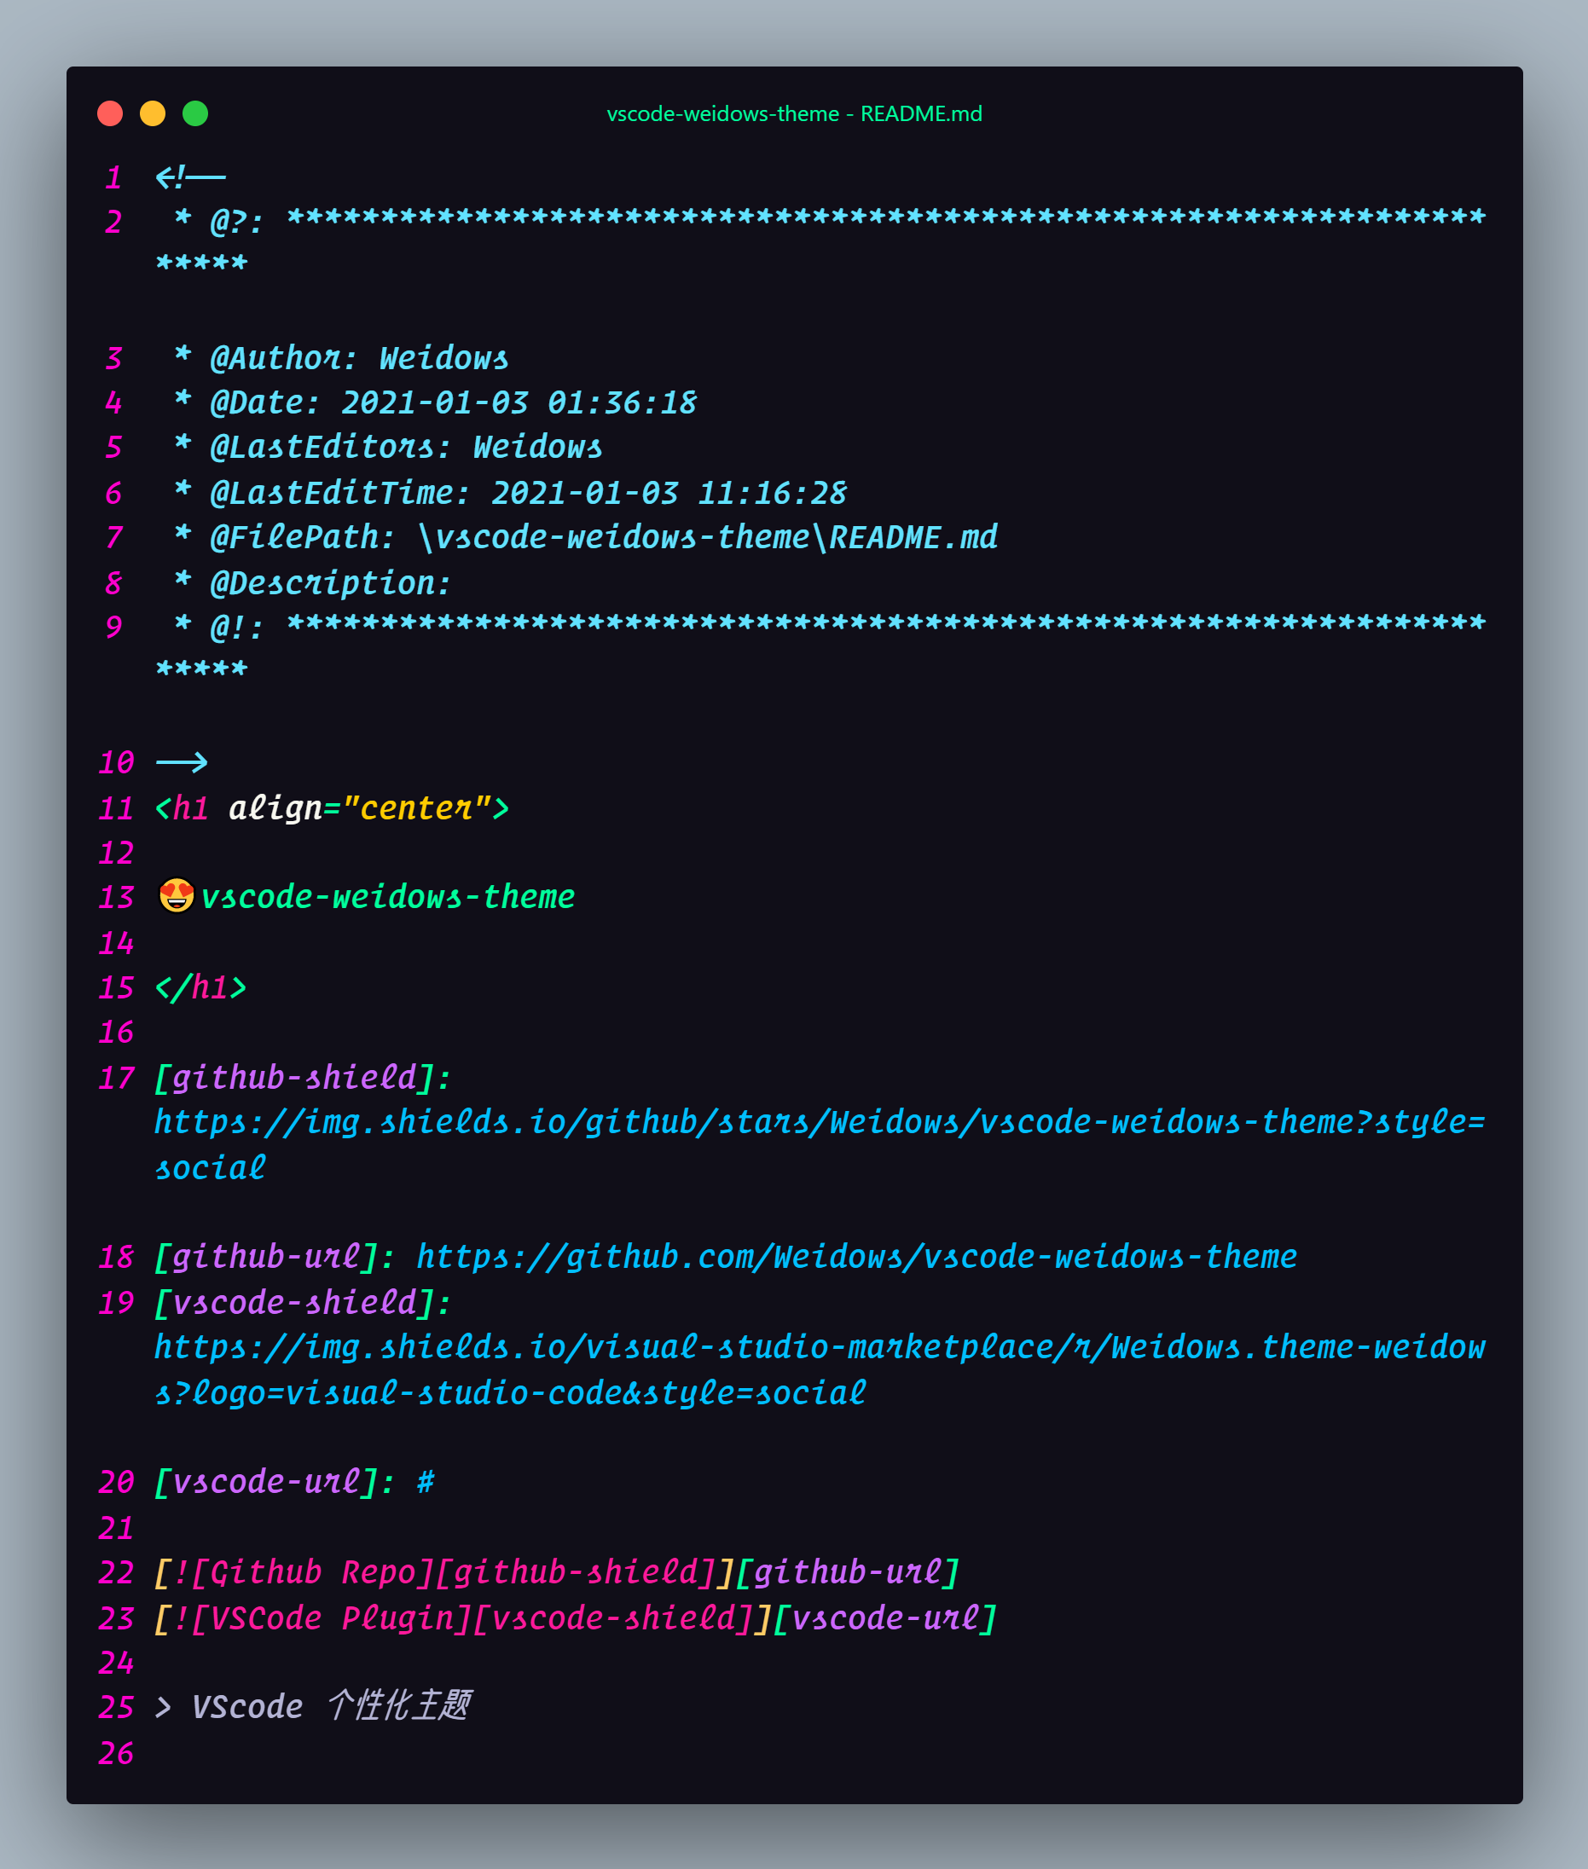Click the 'align' attribute on line 11

[275, 807]
